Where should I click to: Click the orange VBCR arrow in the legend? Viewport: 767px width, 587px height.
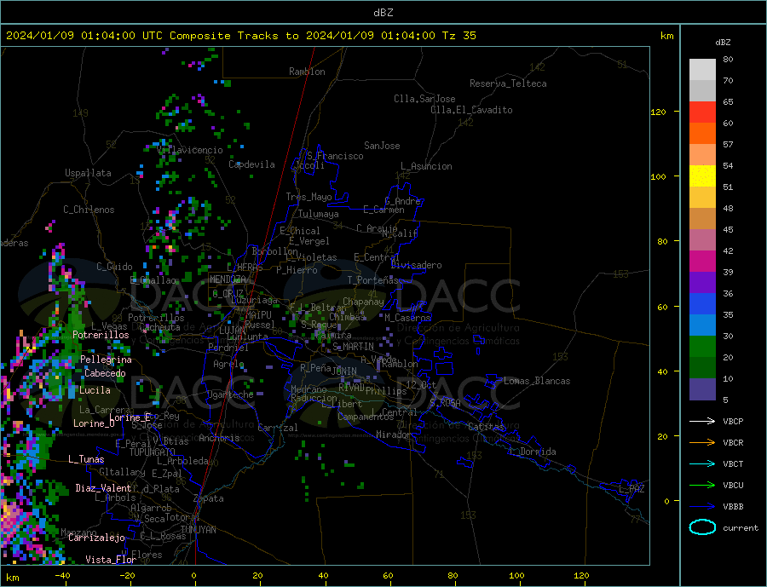point(702,443)
